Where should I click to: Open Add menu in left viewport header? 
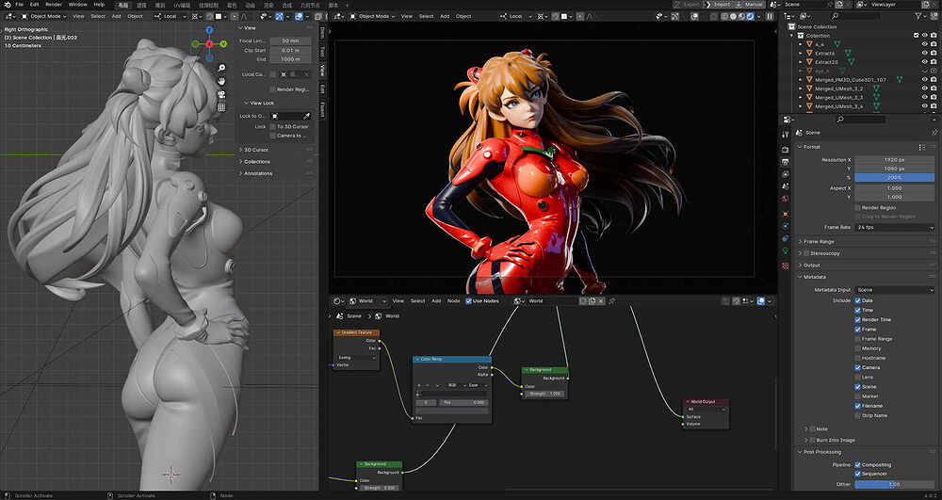click(x=117, y=16)
